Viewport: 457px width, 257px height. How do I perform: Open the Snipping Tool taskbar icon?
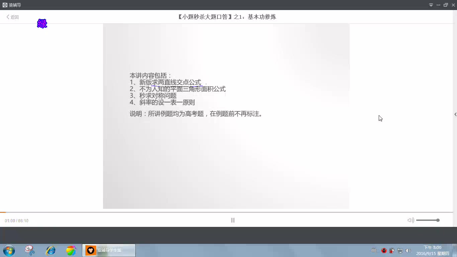click(x=30, y=250)
